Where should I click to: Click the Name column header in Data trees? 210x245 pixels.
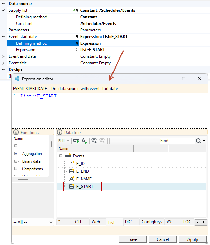[91, 149]
